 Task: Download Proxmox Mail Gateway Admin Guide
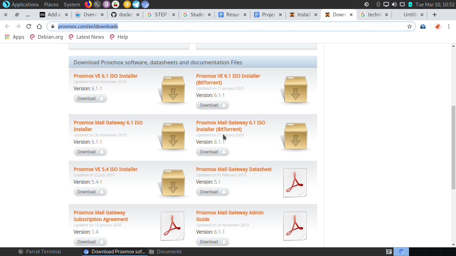coord(213,242)
